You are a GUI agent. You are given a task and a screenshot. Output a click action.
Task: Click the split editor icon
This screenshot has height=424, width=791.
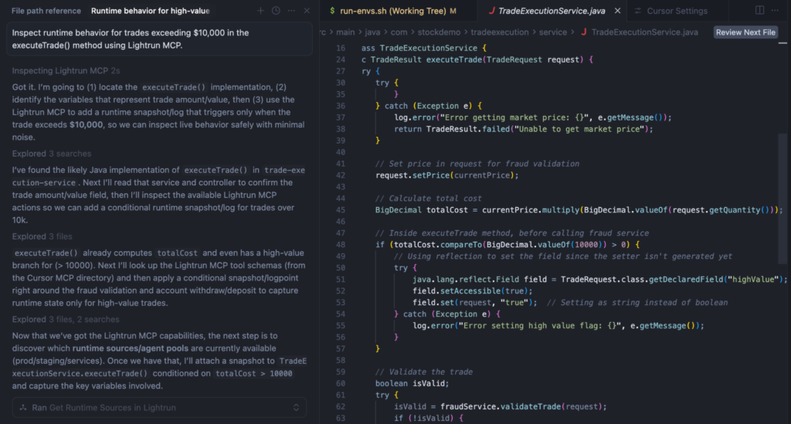click(760, 10)
